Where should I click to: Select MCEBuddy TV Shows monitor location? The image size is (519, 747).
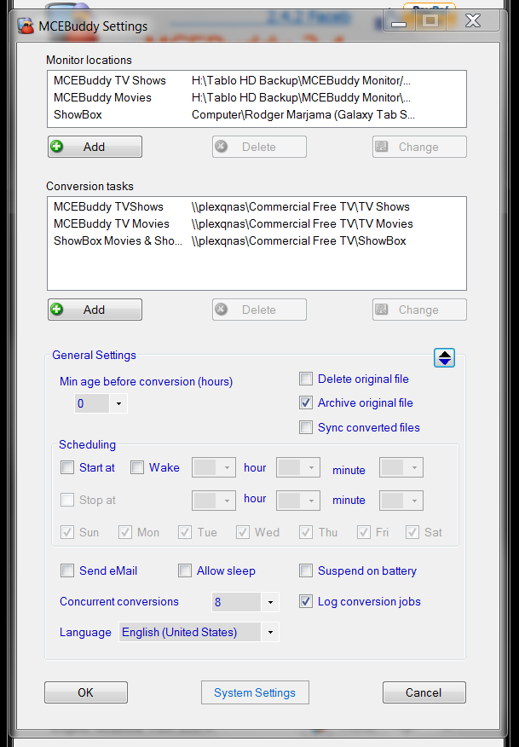[257, 80]
